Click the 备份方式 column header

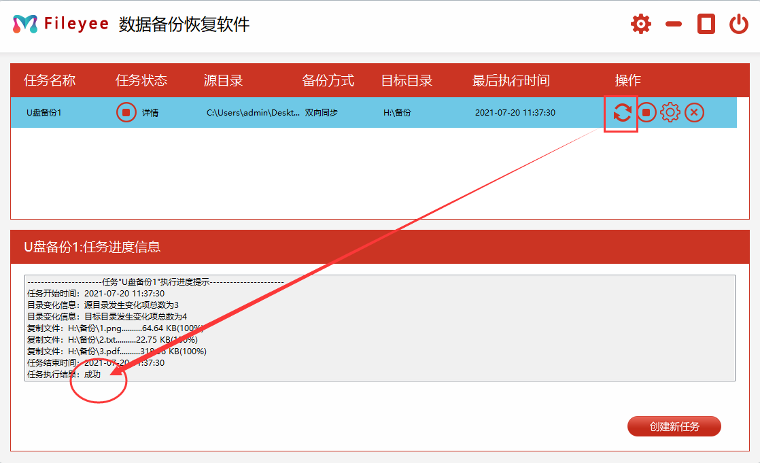(x=328, y=80)
